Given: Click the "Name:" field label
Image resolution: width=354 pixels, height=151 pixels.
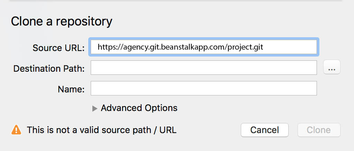Looking at the screenshot, I should click(71, 89).
